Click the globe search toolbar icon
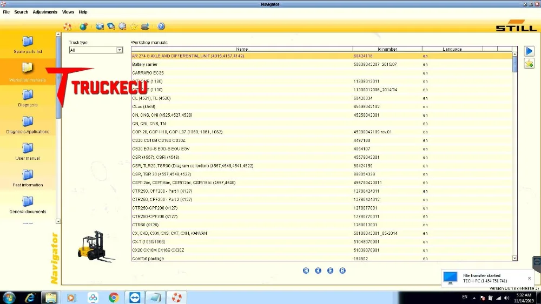The width and height of the screenshot is (541, 304). pyautogui.click(x=100, y=26)
